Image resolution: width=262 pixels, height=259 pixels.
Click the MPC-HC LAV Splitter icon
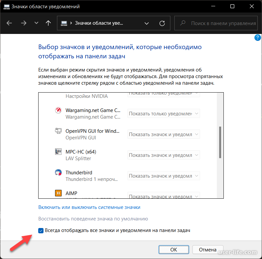(x=58, y=152)
